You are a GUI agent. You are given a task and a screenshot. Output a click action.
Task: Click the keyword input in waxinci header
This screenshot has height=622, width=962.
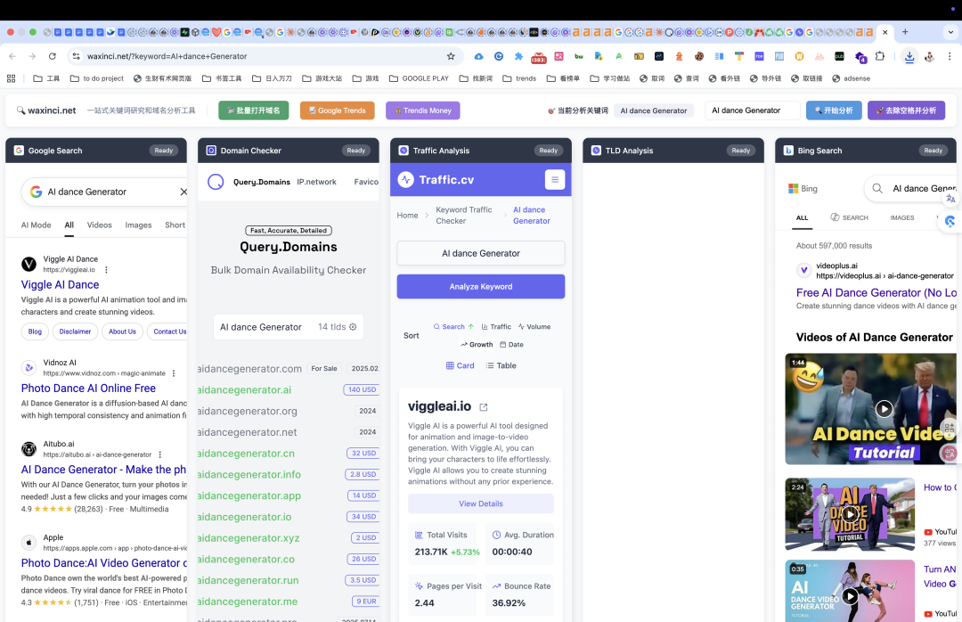coord(753,110)
